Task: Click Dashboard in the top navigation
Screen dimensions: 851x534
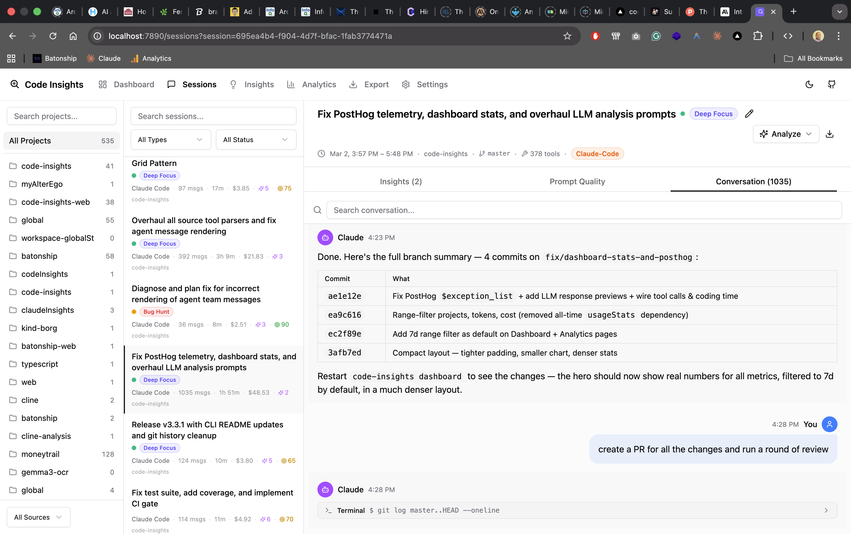Action: tap(134, 84)
